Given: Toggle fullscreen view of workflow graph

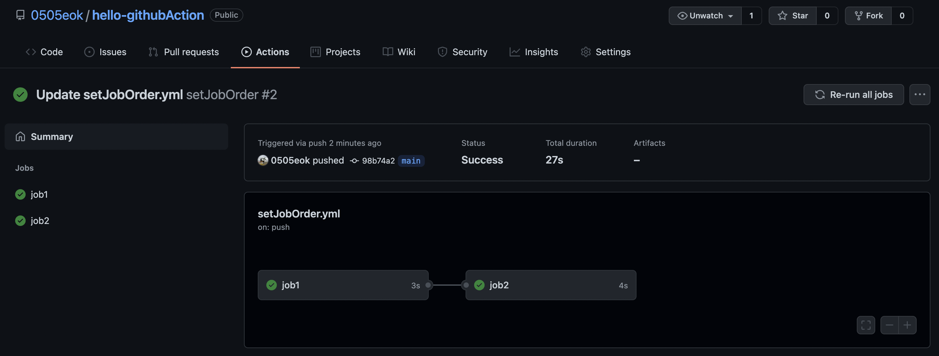Looking at the screenshot, I should [866, 325].
